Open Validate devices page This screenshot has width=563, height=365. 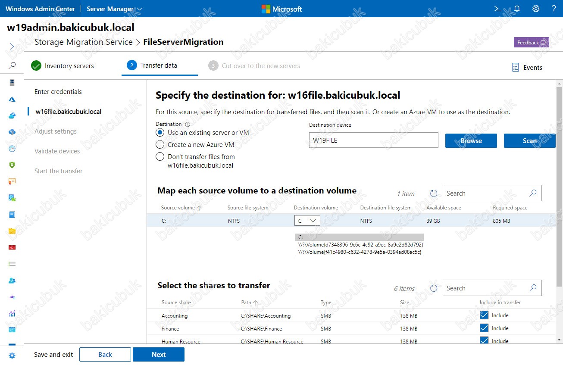click(57, 151)
